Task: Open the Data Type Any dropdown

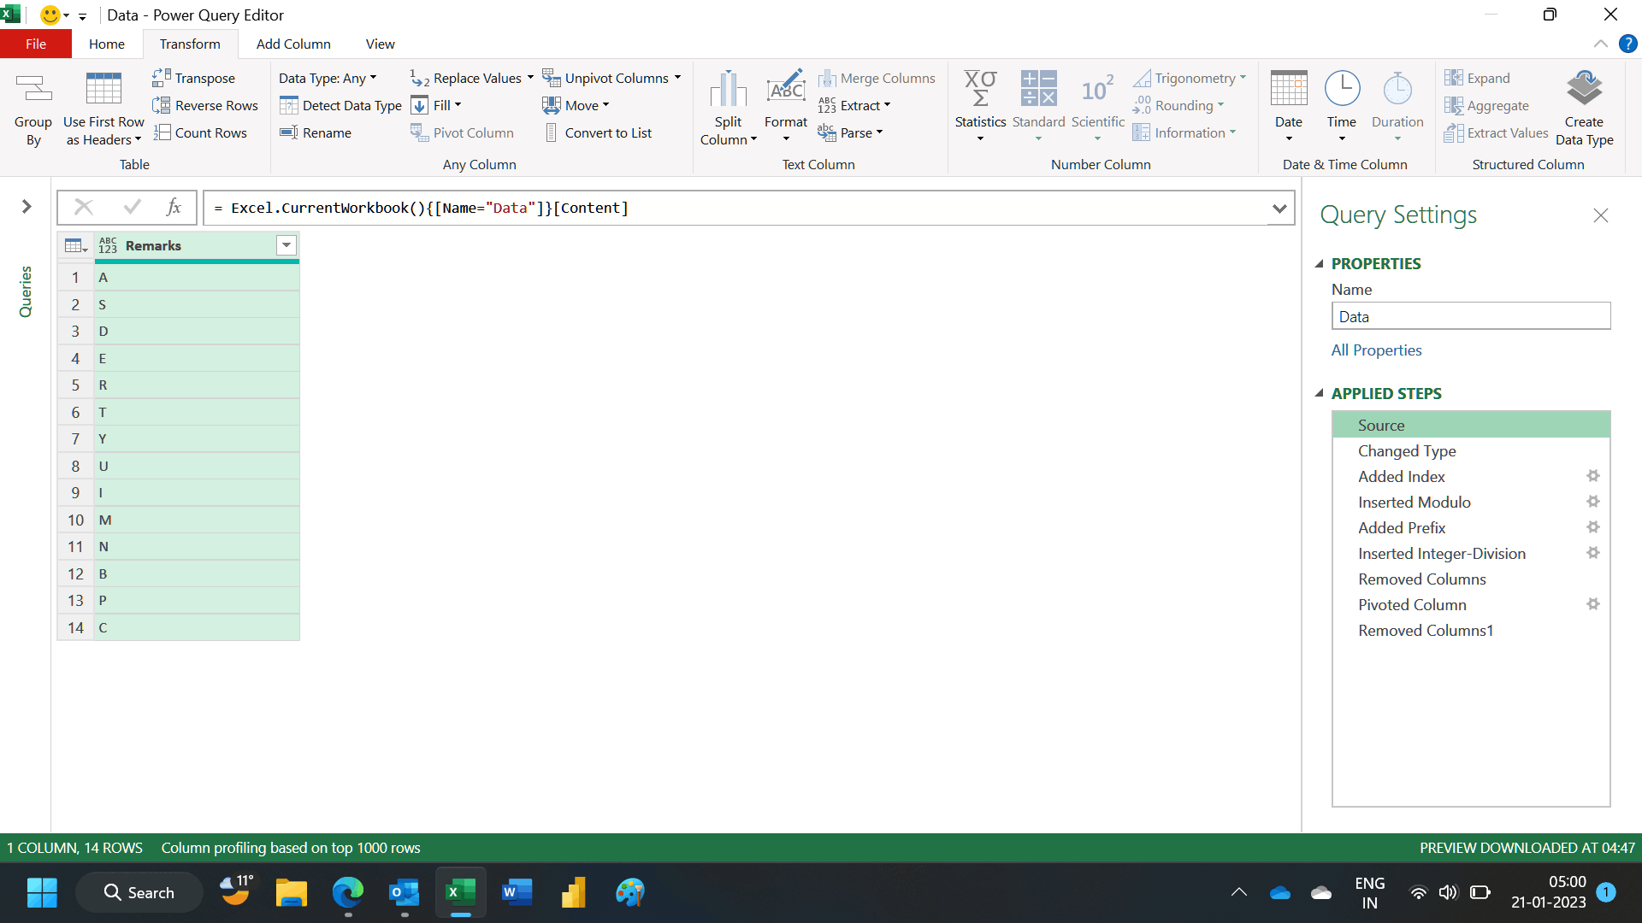Action: click(328, 78)
